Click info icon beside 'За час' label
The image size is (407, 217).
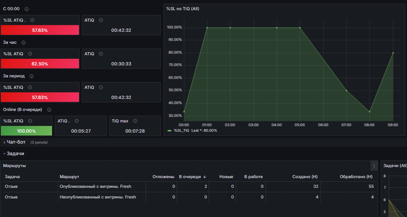[x=24, y=42]
